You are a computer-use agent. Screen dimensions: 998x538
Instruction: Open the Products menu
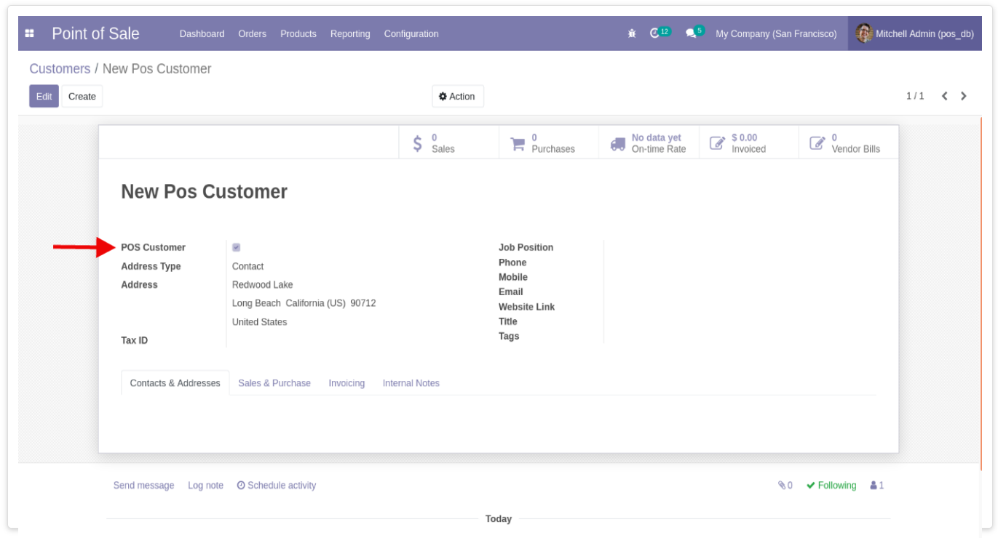(298, 34)
